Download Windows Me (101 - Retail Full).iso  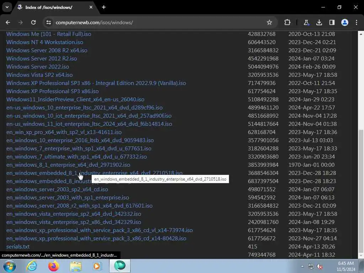pyautogui.click(x=48, y=34)
